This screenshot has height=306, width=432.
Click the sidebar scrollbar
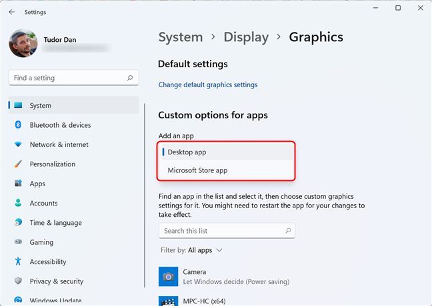pyautogui.click(x=145, y=196)
